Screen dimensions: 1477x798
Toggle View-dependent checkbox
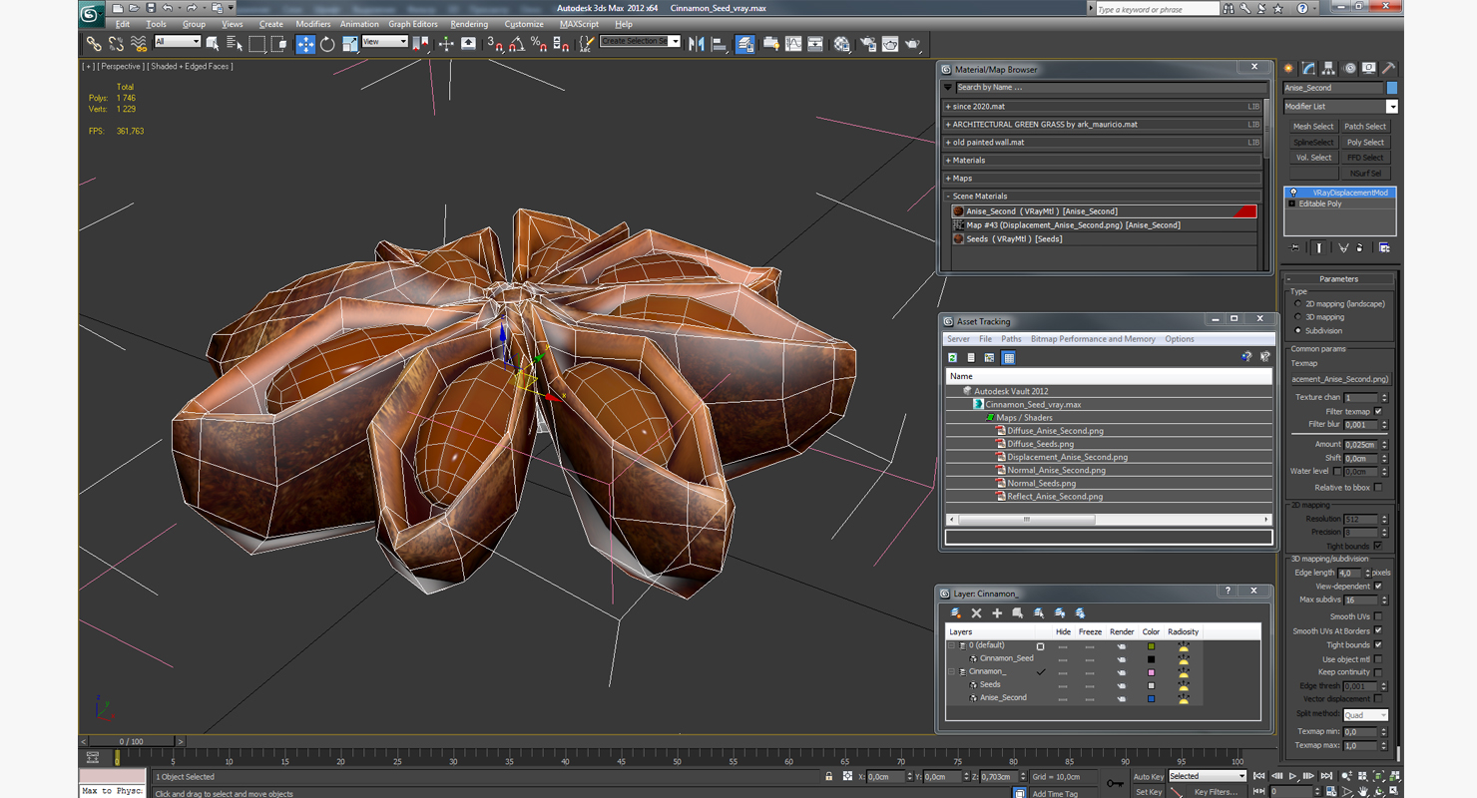(1378, 587)
